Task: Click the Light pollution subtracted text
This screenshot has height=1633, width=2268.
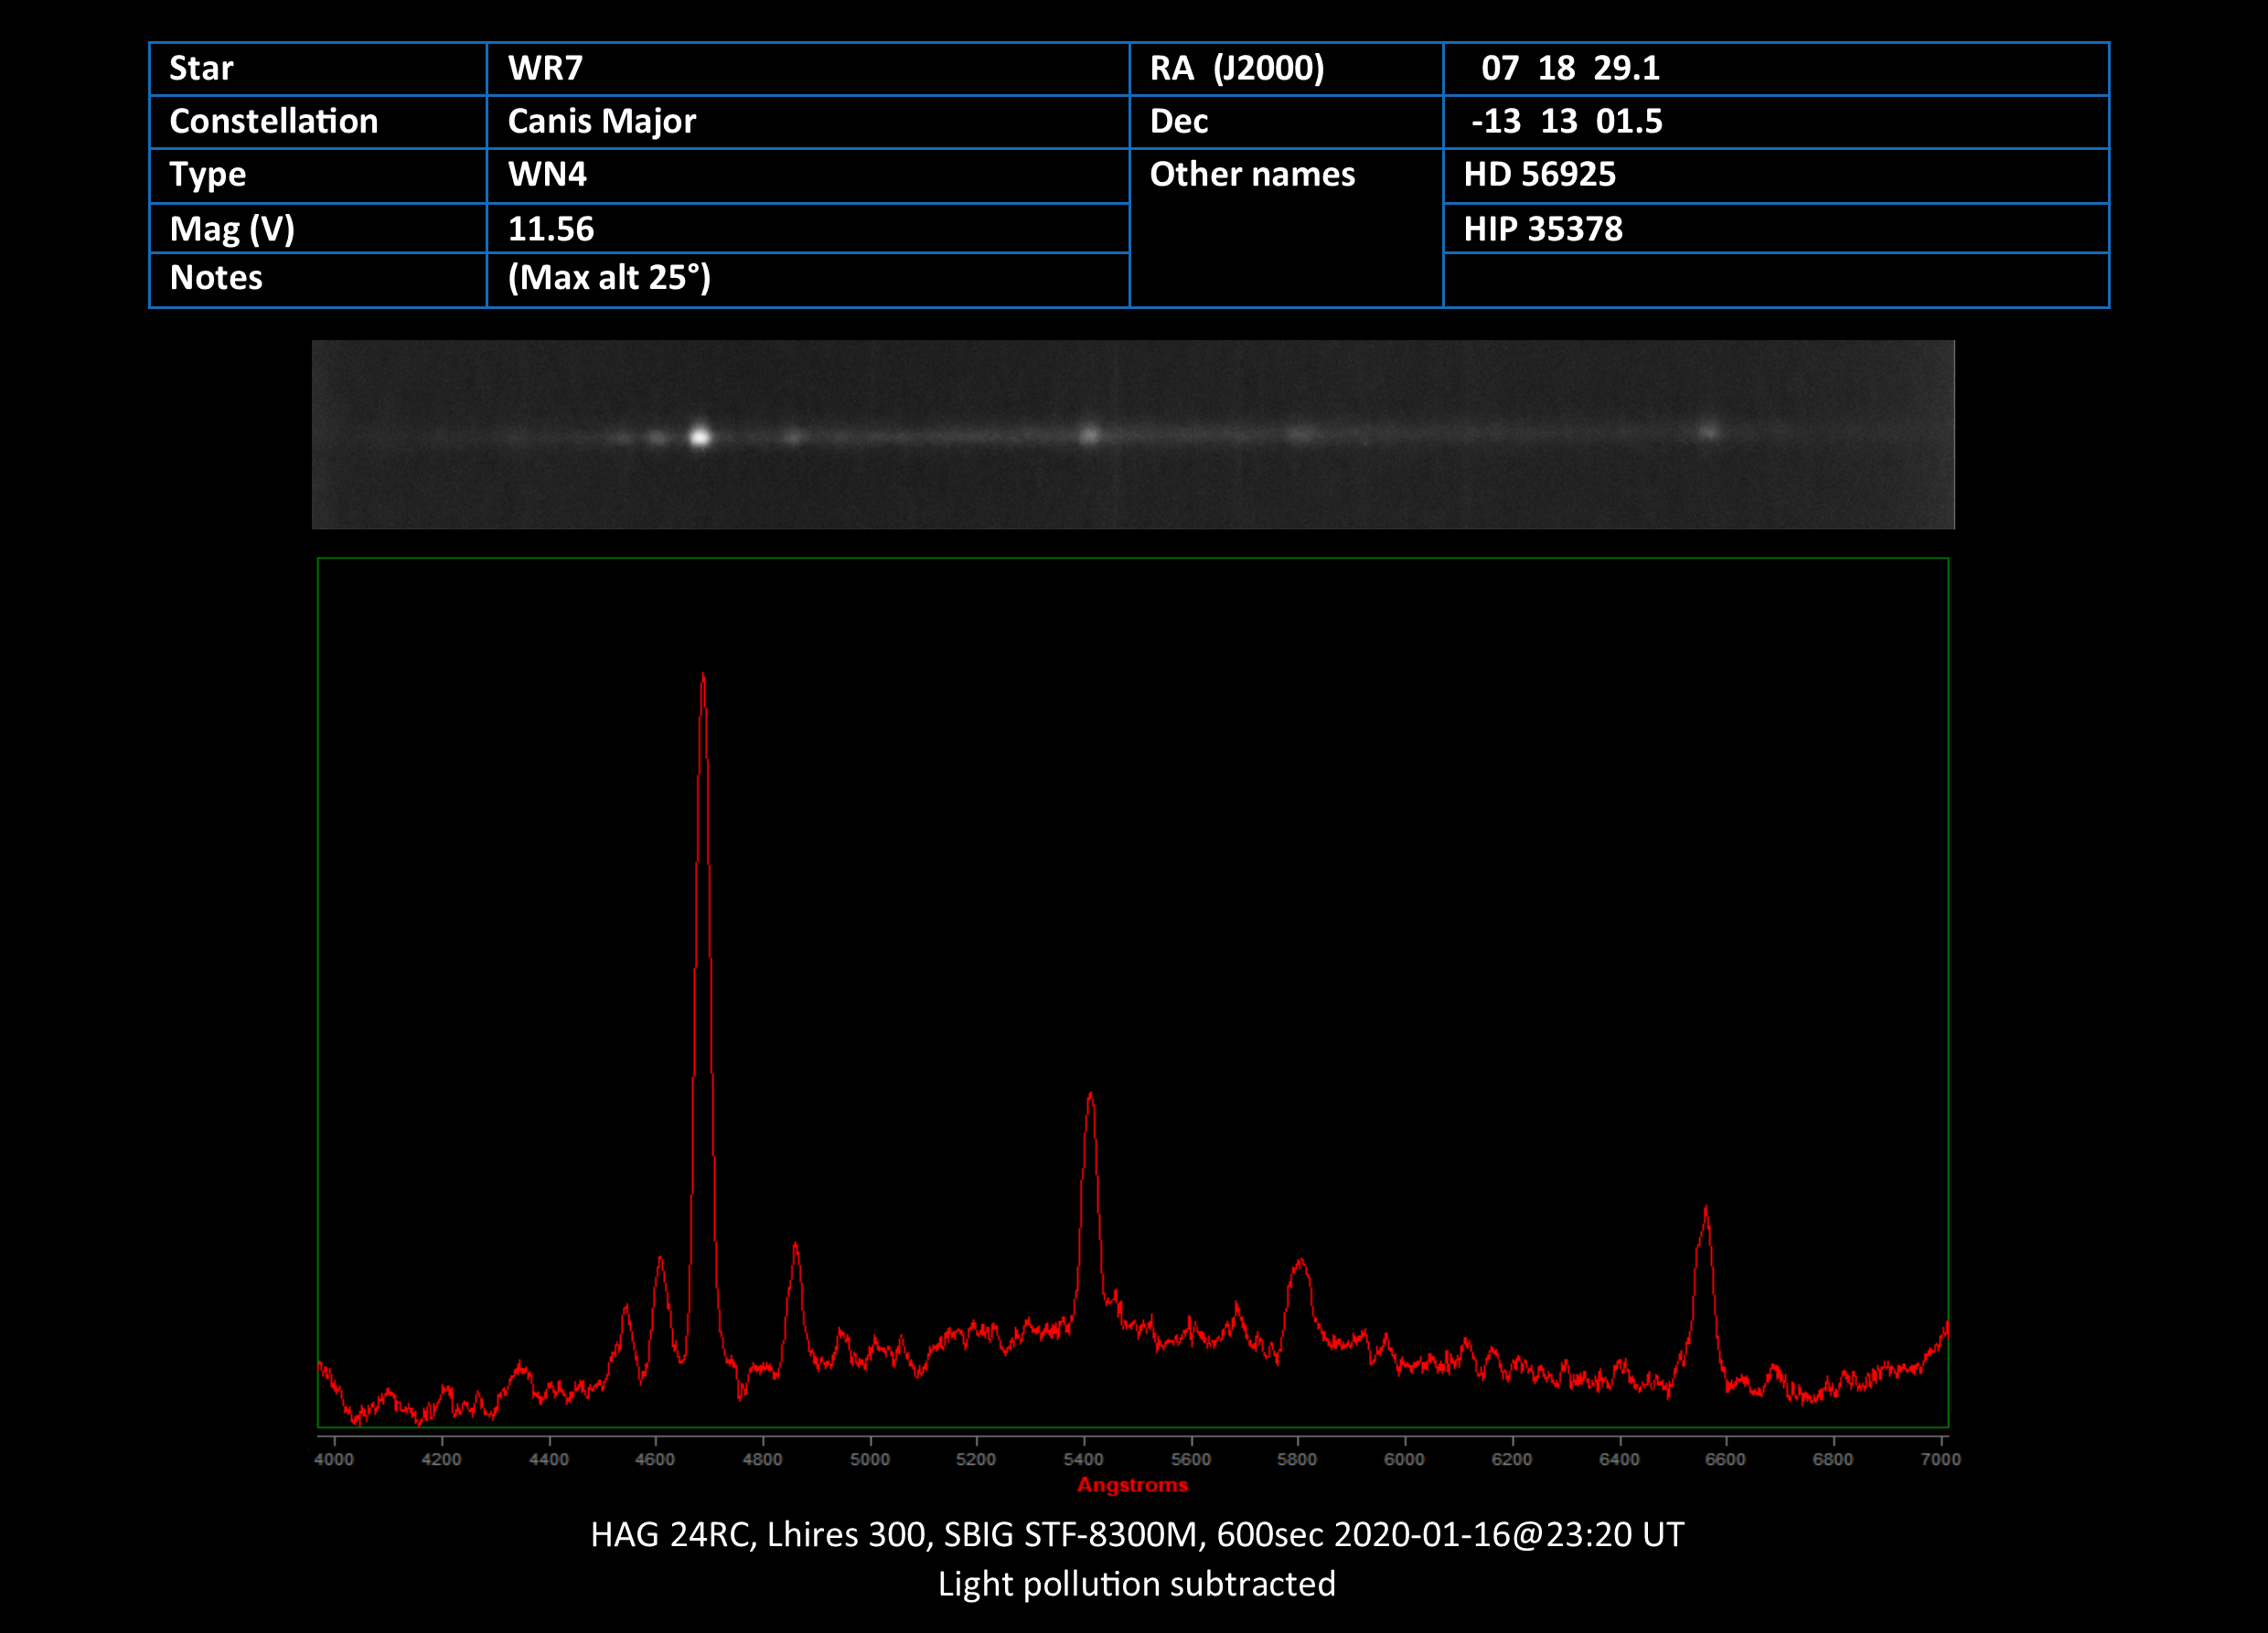Action: pos(1136,1584)
